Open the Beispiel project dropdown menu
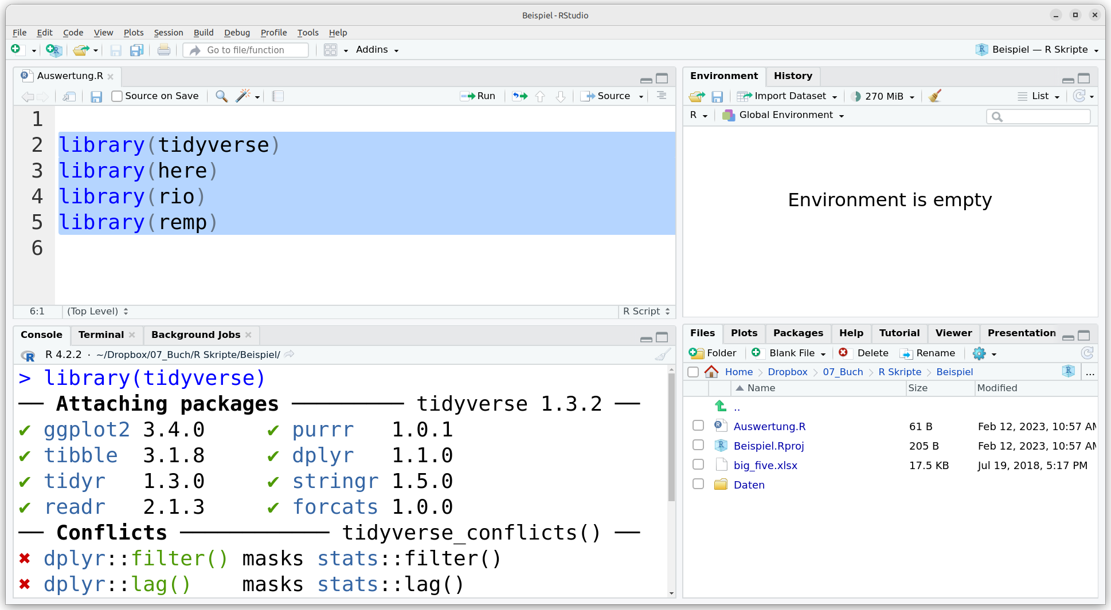This screenshot has width=1111, height=610. click(x=1037, y=50)
